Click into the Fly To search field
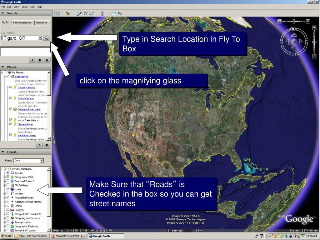Screen dimensions: 320x240 point(20,38)
